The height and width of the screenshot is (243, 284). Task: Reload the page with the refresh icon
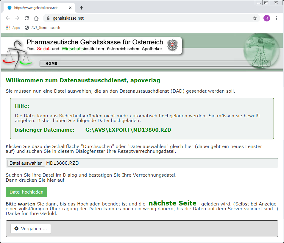27,18
